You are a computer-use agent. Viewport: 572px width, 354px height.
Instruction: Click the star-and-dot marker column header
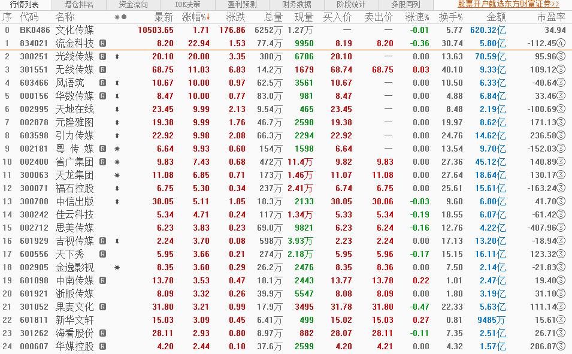tap(120, 17)
